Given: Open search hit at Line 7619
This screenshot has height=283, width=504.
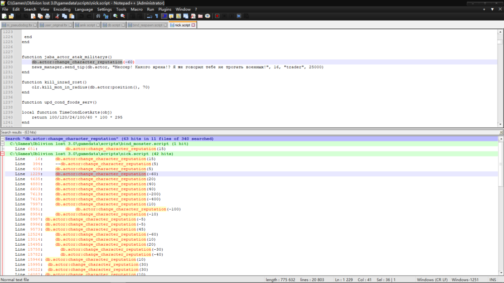Looking at the screenshot, I should 101,199.
